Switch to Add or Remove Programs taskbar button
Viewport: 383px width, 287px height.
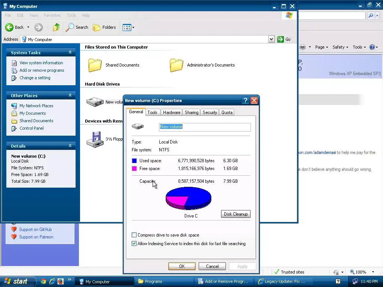click(224, 281)
